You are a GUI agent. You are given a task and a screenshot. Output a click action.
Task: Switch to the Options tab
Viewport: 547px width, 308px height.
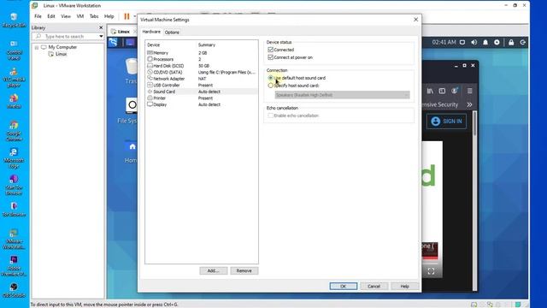[172, 33]
